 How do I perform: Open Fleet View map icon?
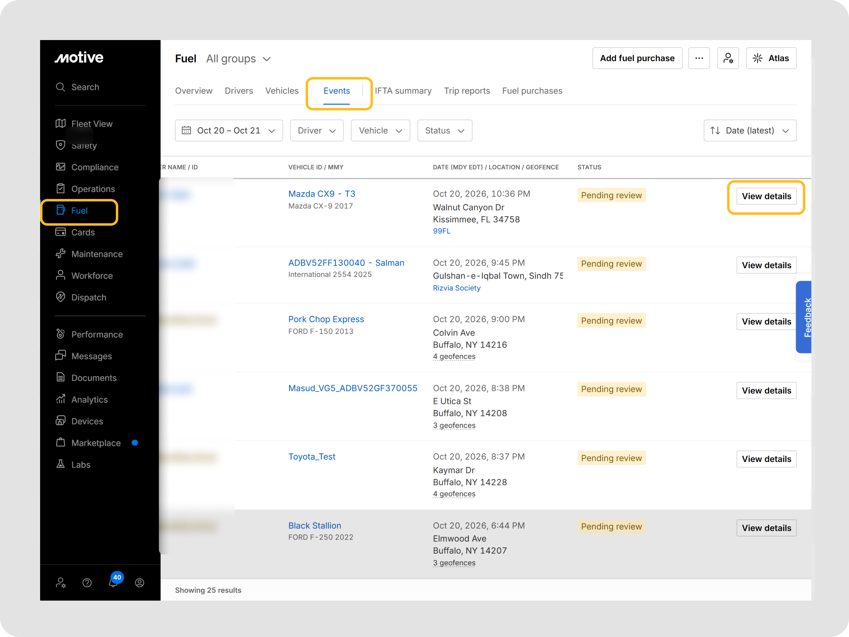pyautogui.click(x=60, y=124)
